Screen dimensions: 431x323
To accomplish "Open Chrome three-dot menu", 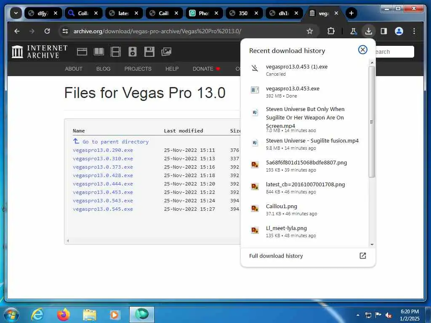I will click(x=414, y=31).
